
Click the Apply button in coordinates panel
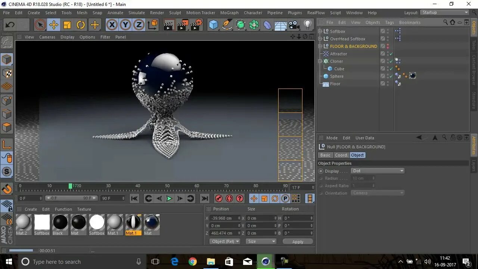point(298,242)
